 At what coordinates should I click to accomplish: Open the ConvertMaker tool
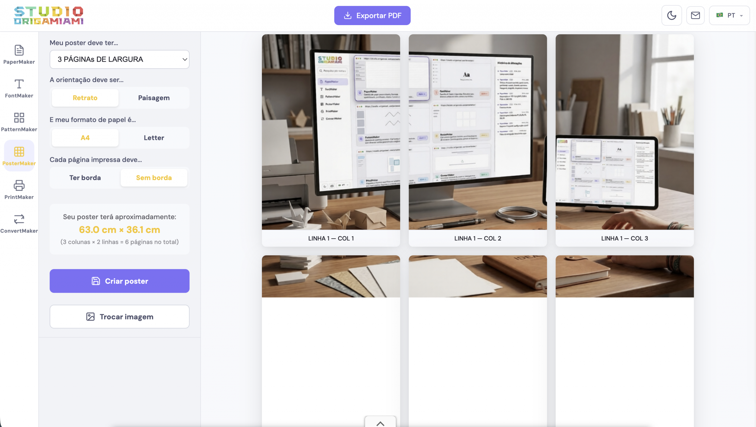[19, 223]
